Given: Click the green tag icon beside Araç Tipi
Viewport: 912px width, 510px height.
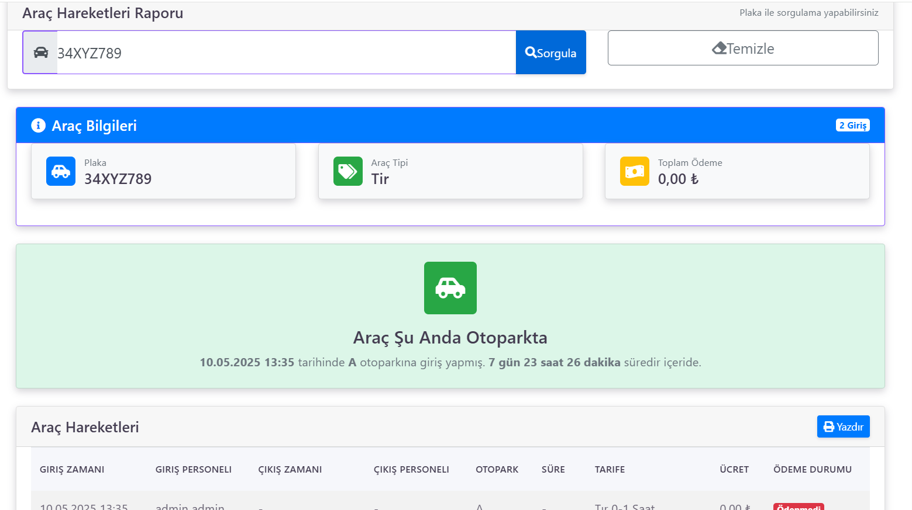Looking at the screenshot, I should (347, 171).
